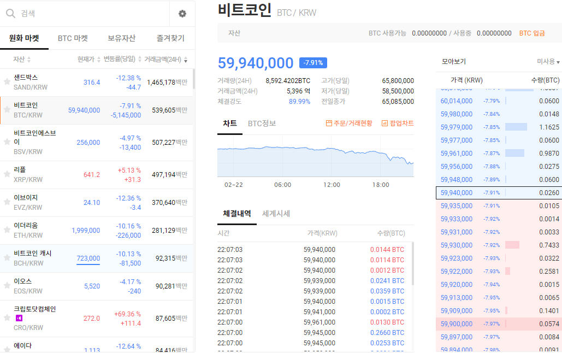Toggle favorite star for 이오스 EOS/KRW
The width and height of the screenshot is (562, 353).
click(7, 286)
